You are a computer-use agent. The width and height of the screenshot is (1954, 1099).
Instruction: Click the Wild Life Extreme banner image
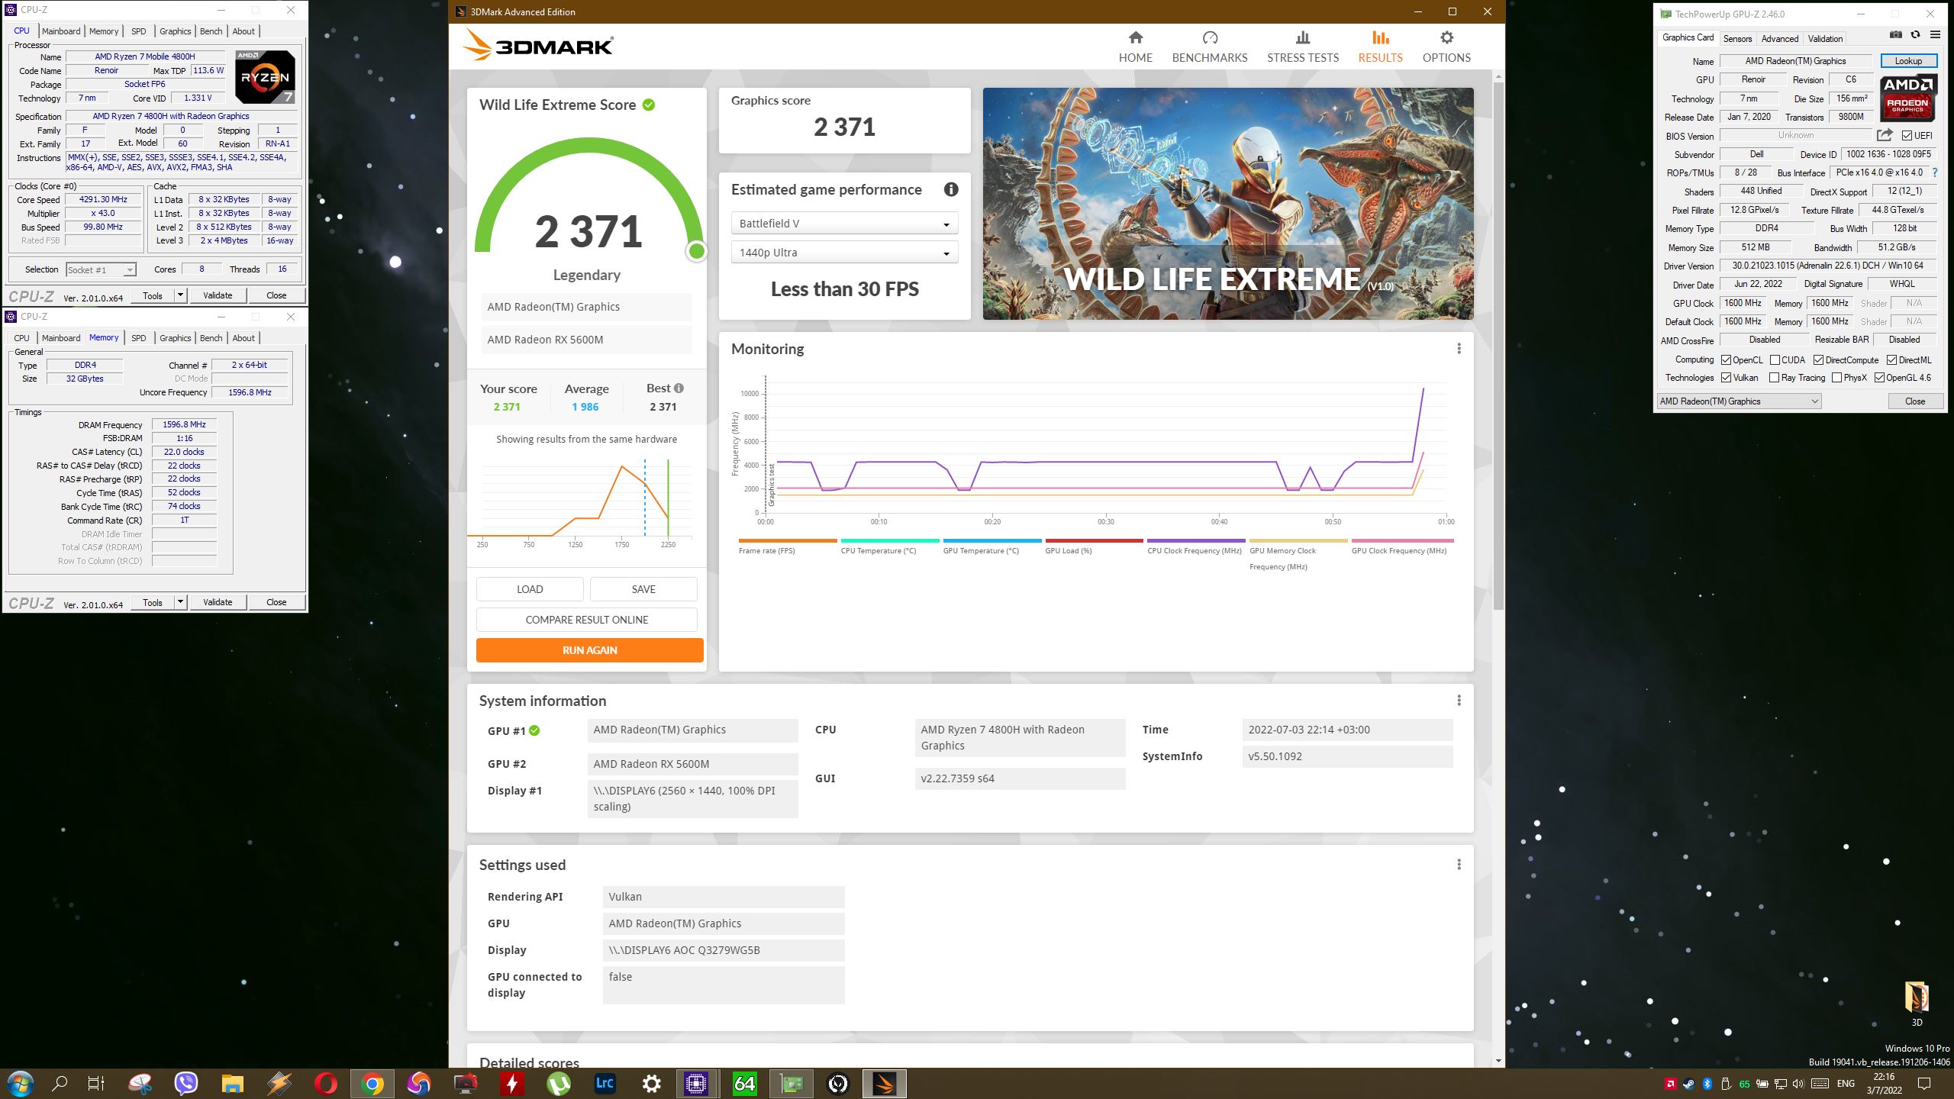tap(1227, 203)
